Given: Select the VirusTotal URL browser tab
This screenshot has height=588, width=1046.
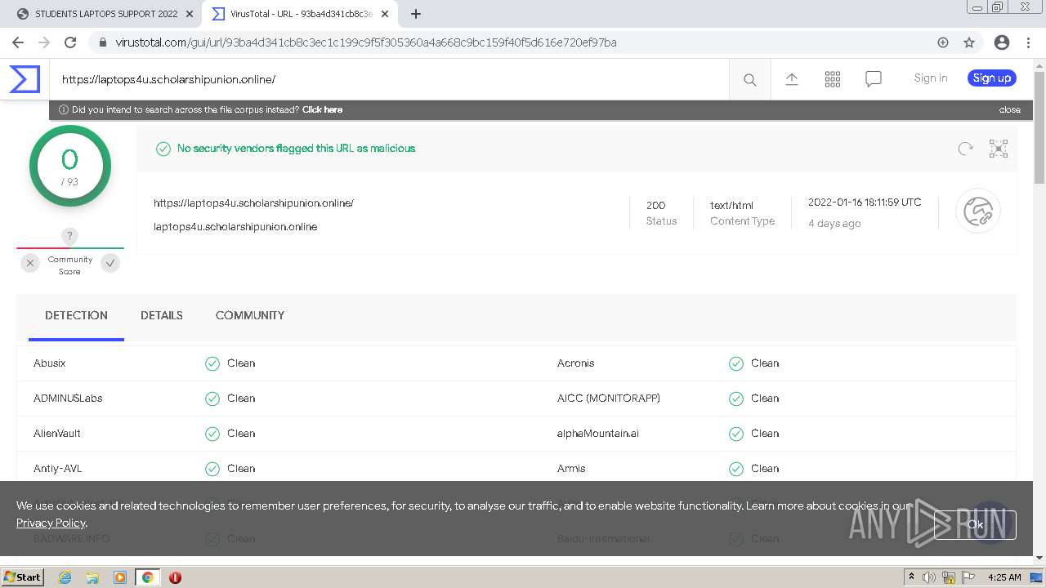Looking at the screenshot, I should click(300, 14).
